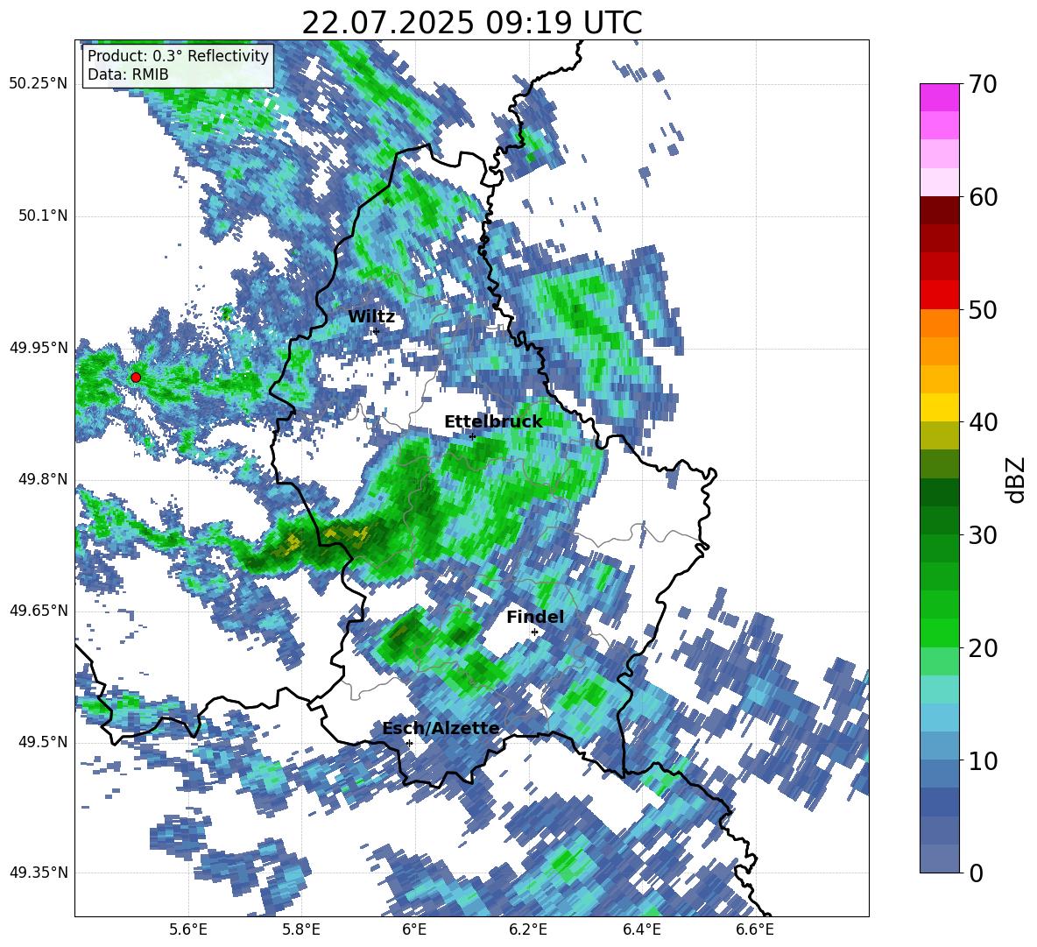Click the title '22.07.2025 09:19 UTC'
1037x947 pixels.
coord(471,23)
